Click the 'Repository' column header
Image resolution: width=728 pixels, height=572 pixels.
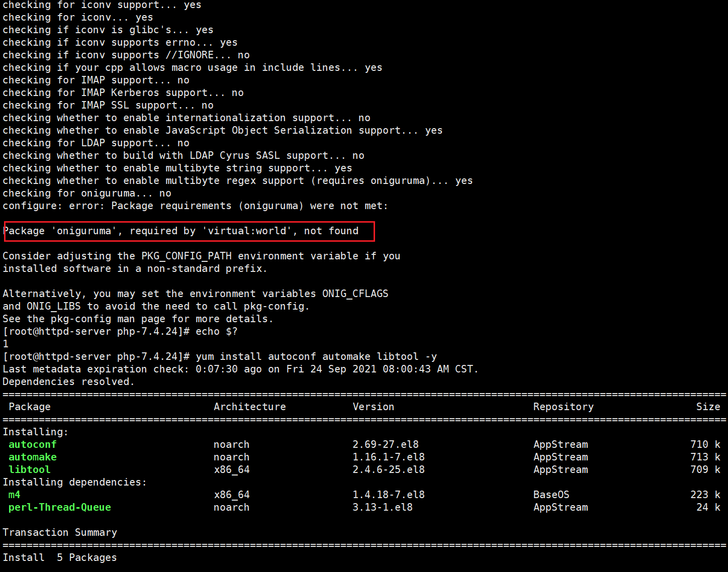coord(564,407)
